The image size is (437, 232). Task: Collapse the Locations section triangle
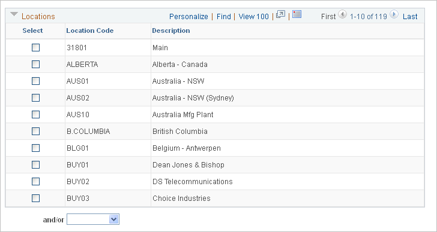14,15
